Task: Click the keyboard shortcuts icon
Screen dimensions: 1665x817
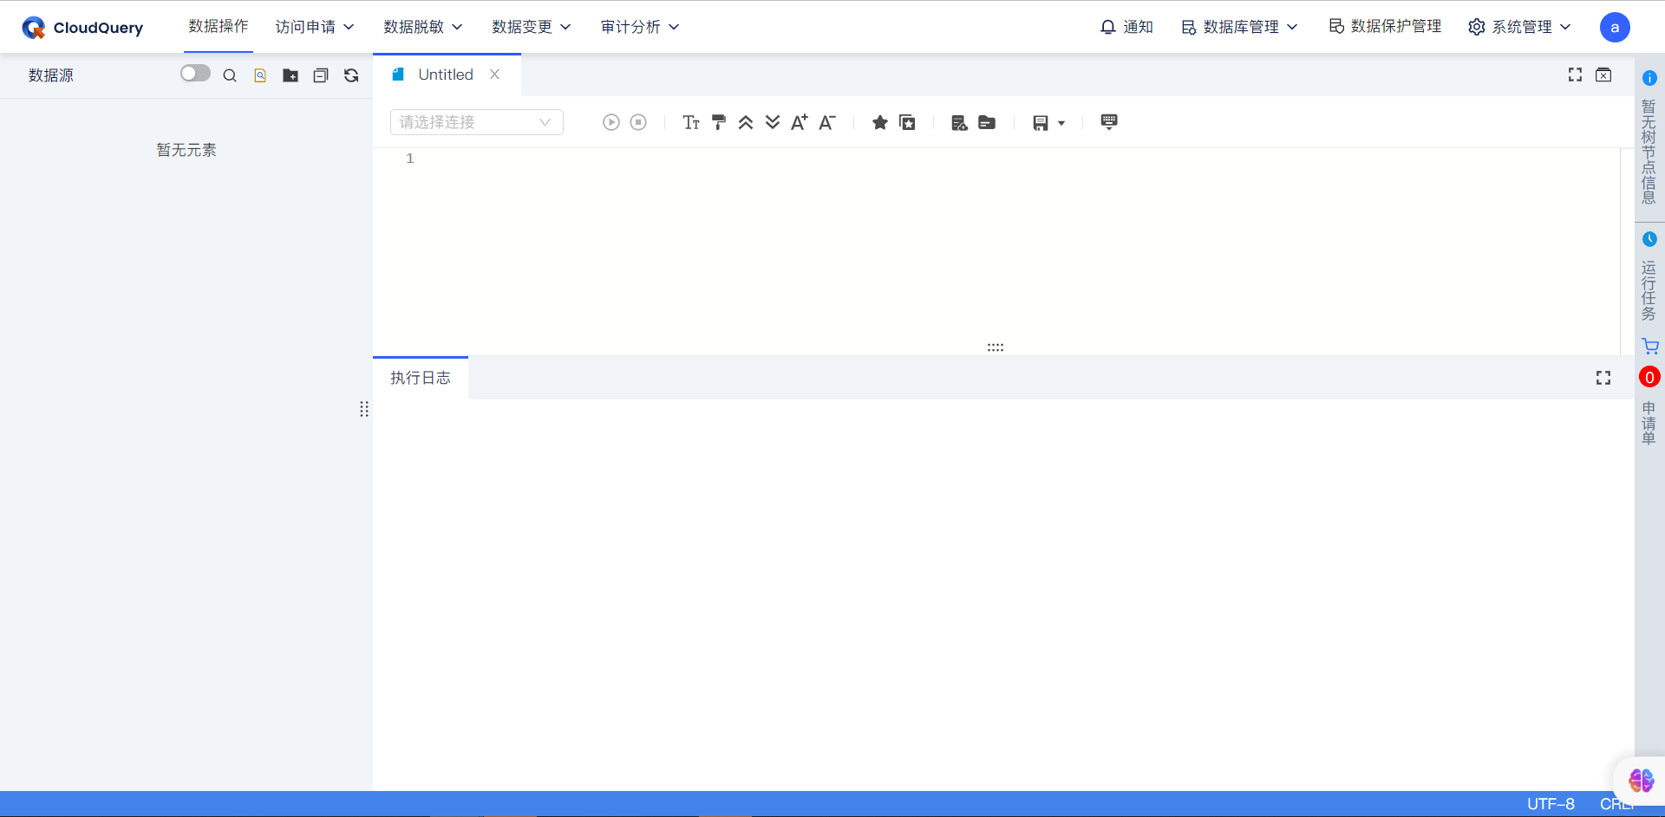Action: [1109, 121]
